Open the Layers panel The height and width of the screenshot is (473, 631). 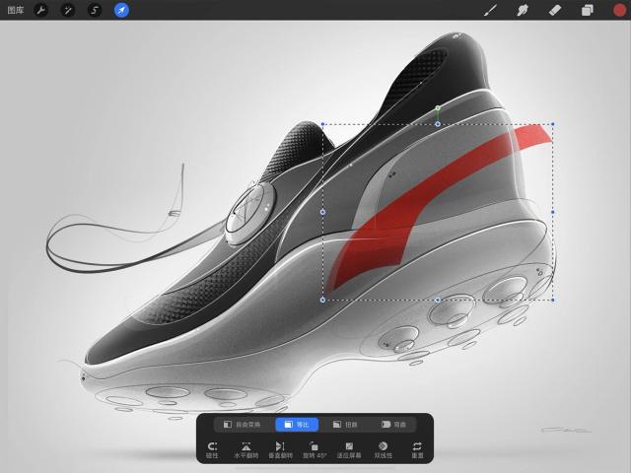pyautogui.click(x=588, y=10)
